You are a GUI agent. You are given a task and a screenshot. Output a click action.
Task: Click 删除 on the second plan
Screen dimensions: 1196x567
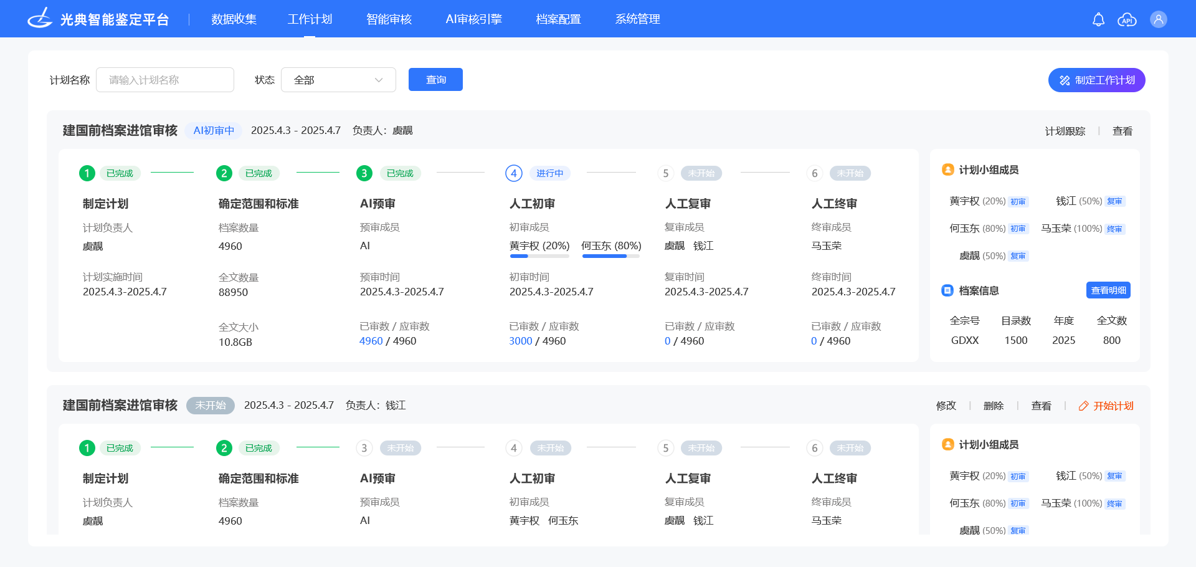point(994,406)
